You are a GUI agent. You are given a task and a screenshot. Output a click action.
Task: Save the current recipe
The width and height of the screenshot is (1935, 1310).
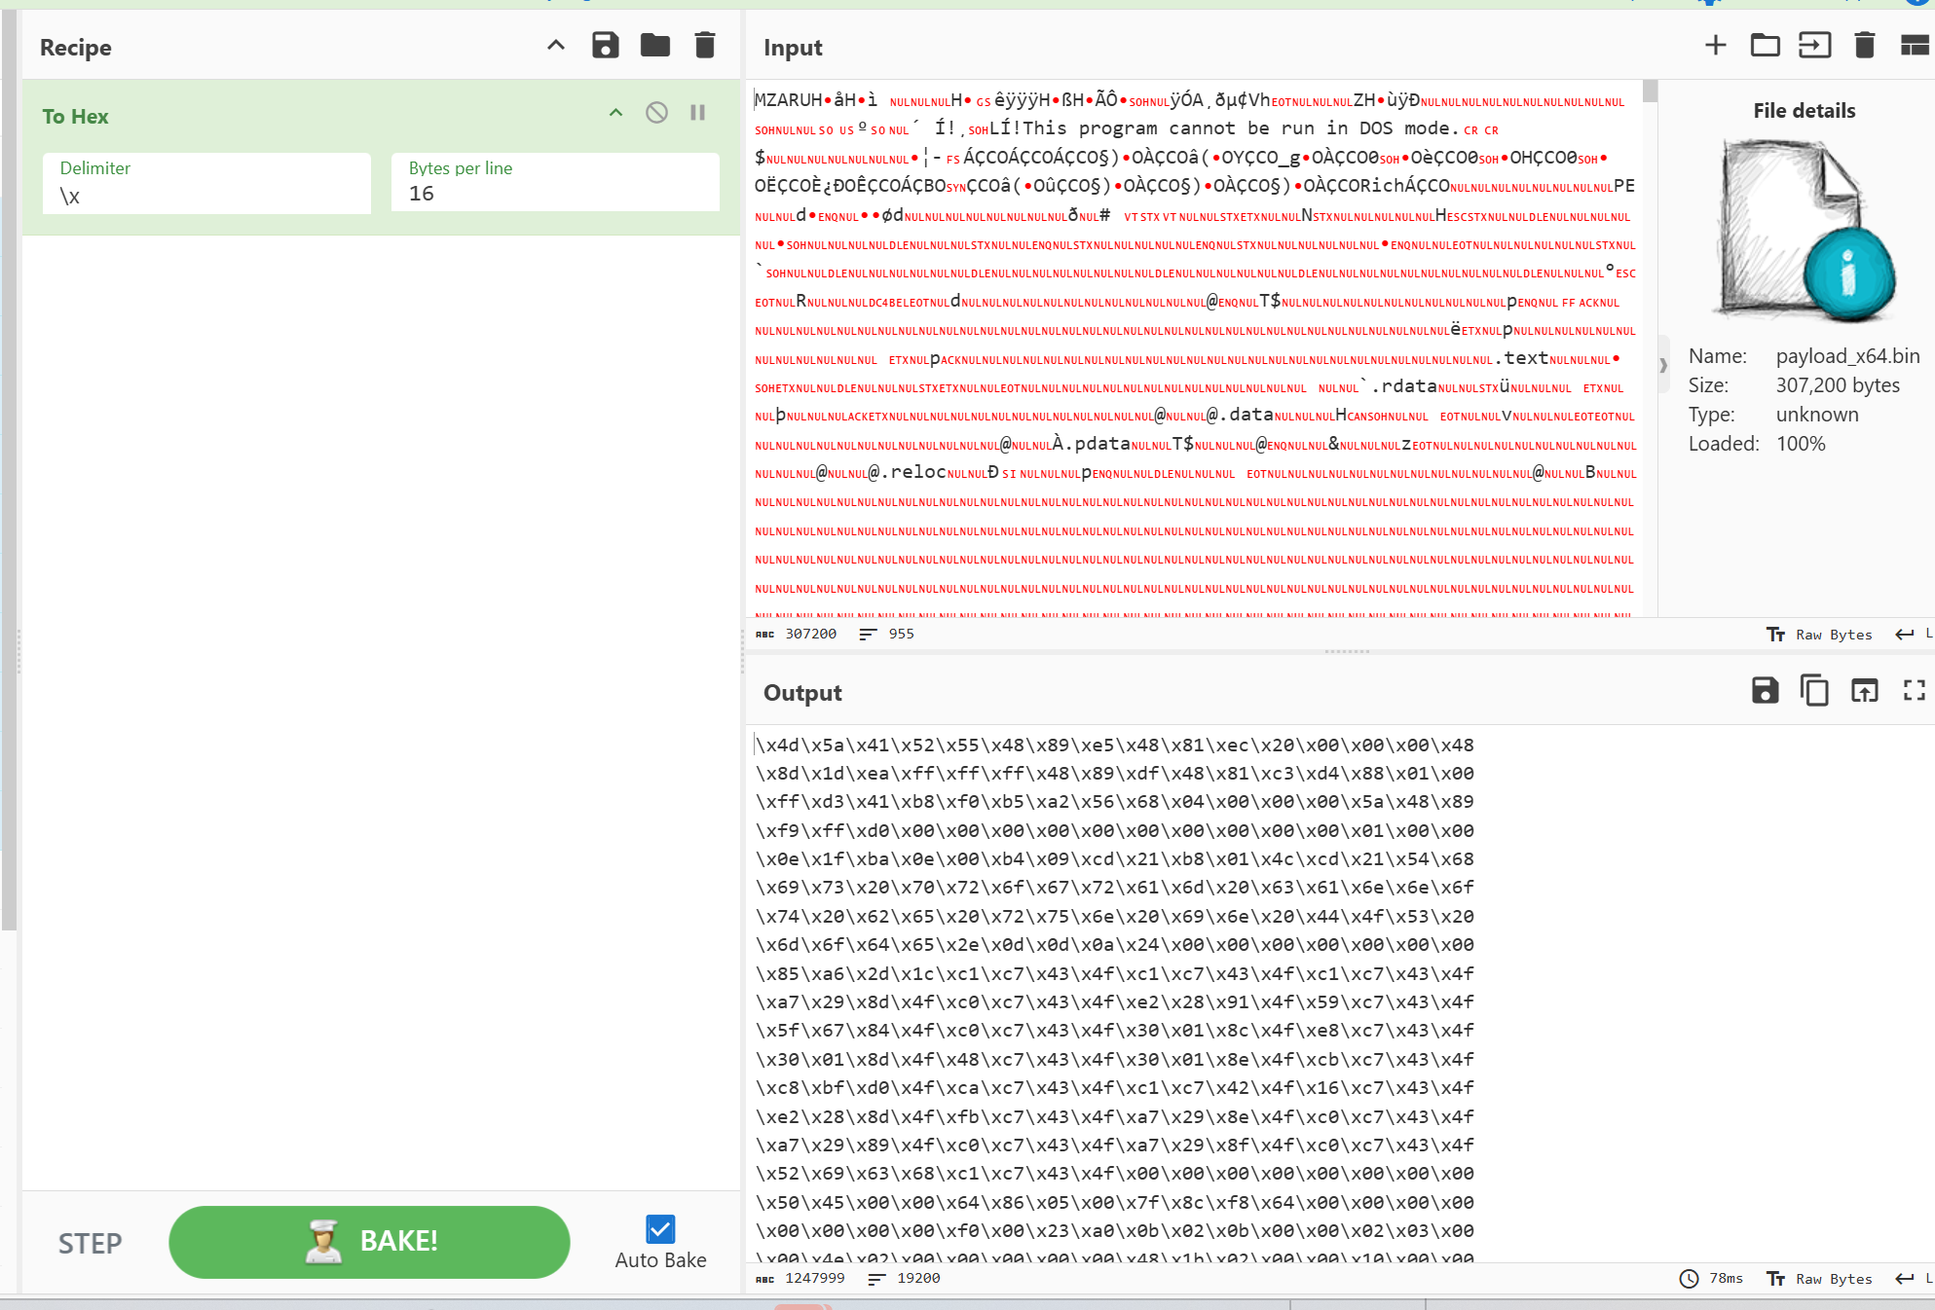605,46
